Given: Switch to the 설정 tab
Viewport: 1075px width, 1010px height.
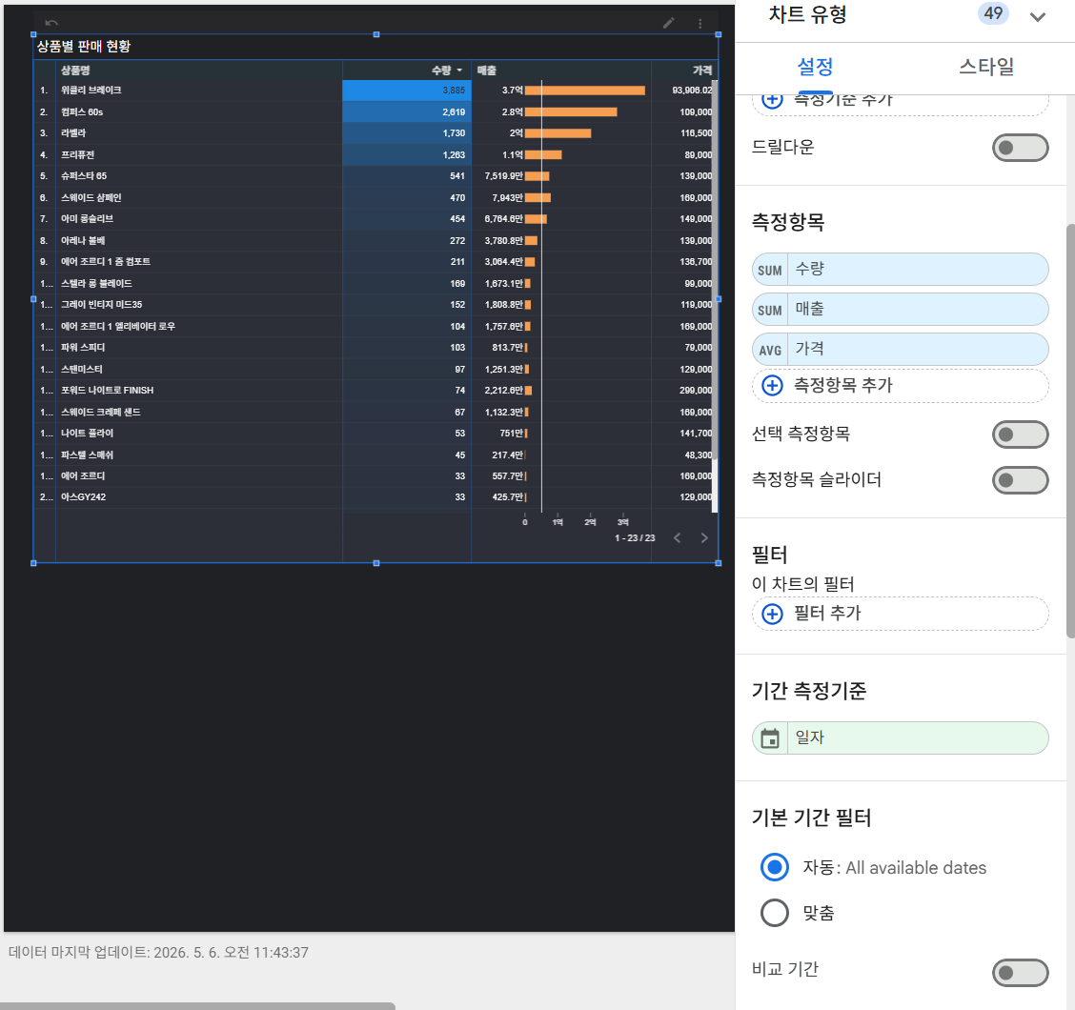Looking at the screenshot, I should click(815, 67).
